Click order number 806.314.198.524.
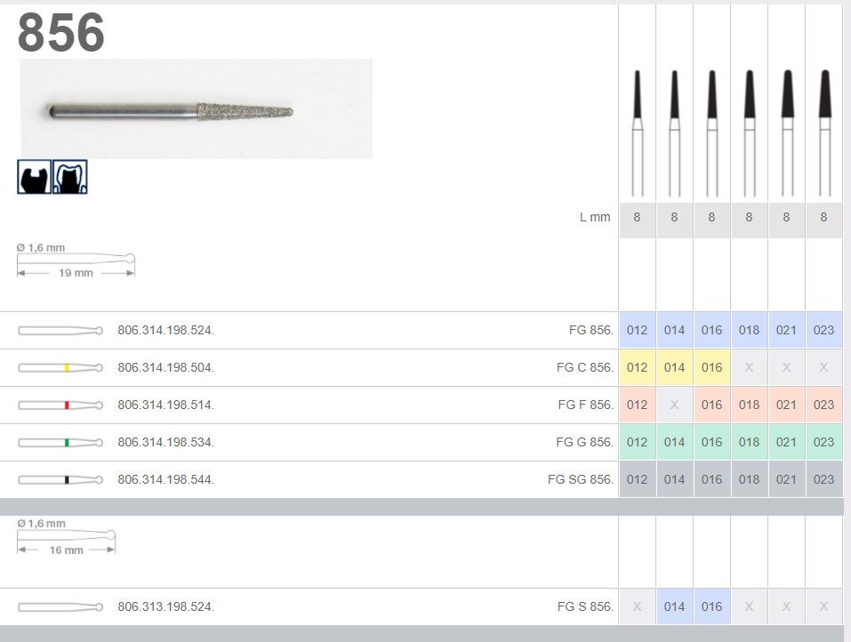851x642 pixels. (165, 331)
